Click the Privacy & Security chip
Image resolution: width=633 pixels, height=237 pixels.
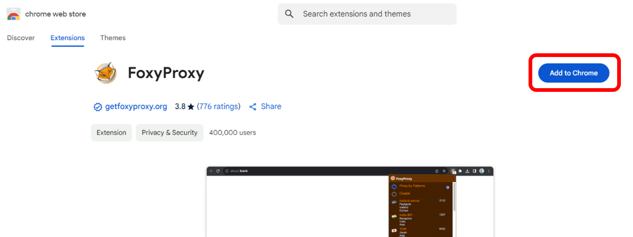point(169,132)
